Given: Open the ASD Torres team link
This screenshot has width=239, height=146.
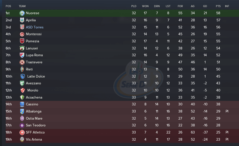Looking at the screenshot, I should [x=34, y=27].
